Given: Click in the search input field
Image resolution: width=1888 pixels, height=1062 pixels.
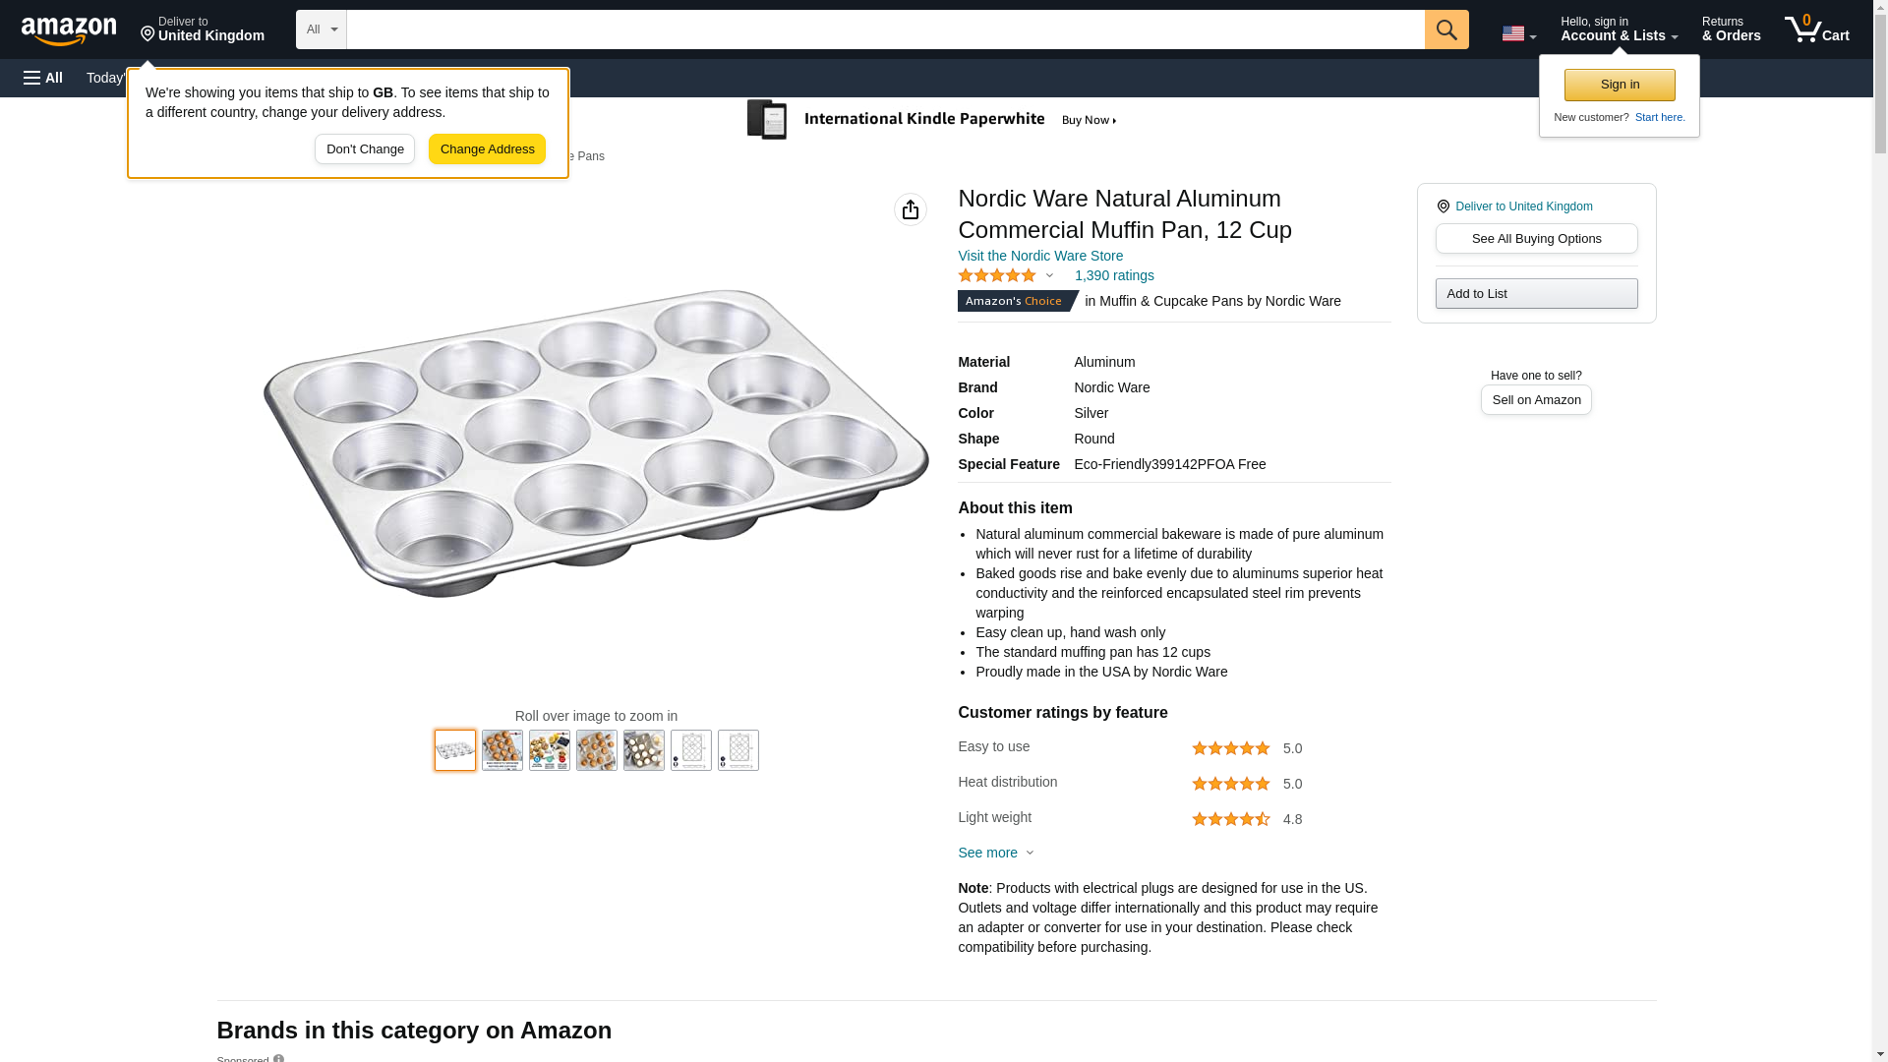Looking at the screenshot, I should pos(885,29).
